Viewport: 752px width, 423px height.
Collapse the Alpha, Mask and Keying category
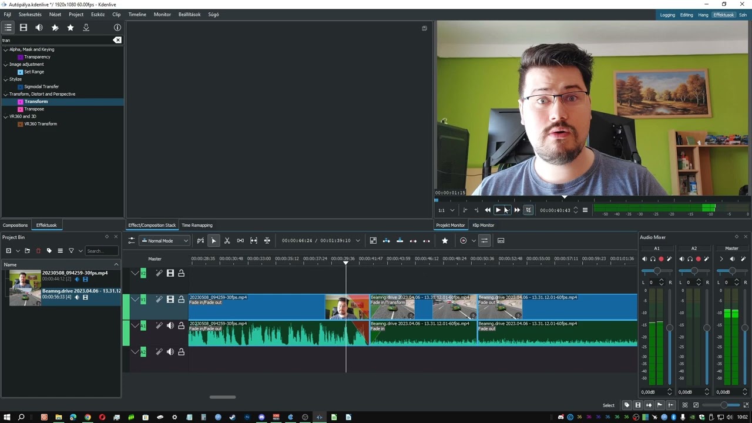[x=5, y=50]
